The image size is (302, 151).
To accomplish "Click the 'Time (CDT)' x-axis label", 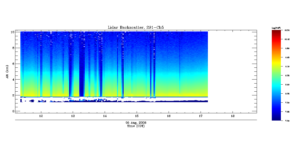I will pyautogui.click(x=136, y=126).
